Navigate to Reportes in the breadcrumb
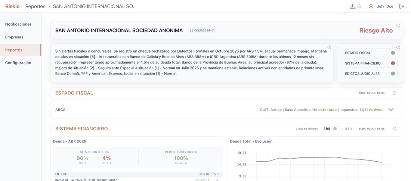This screenshot has height=181, width=411. coord(35,6)
